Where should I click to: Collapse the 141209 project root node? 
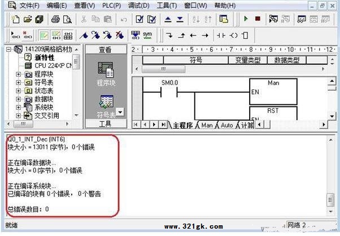pos(8,50)
